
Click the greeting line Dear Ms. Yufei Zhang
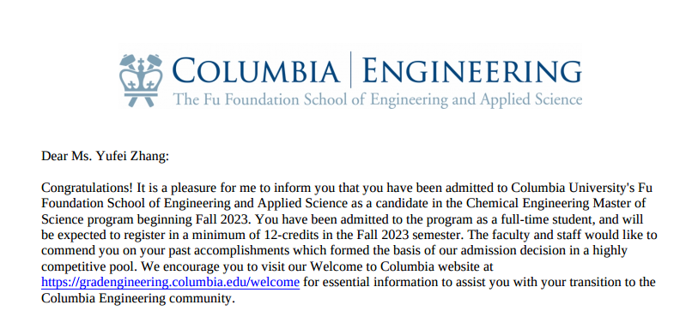pos(105,156)
